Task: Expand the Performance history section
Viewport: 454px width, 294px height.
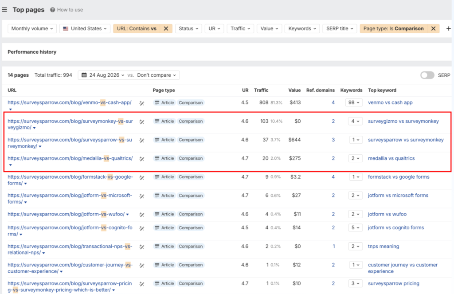Action: pyautogui.click(x=32, y=52)
